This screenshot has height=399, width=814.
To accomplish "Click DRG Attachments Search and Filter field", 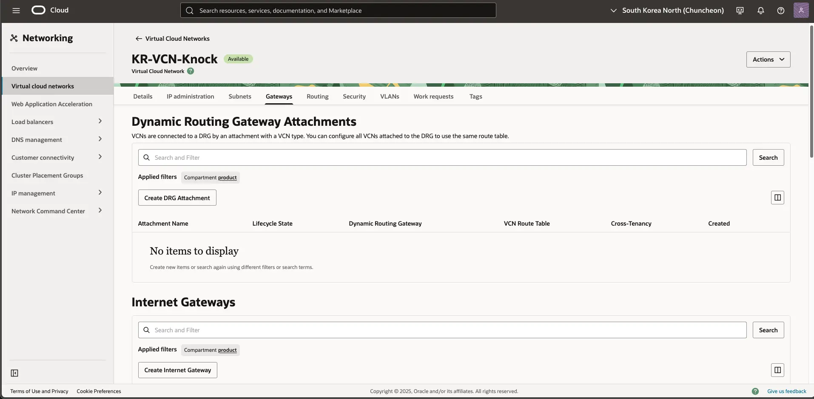I will [x=442, y=158].
